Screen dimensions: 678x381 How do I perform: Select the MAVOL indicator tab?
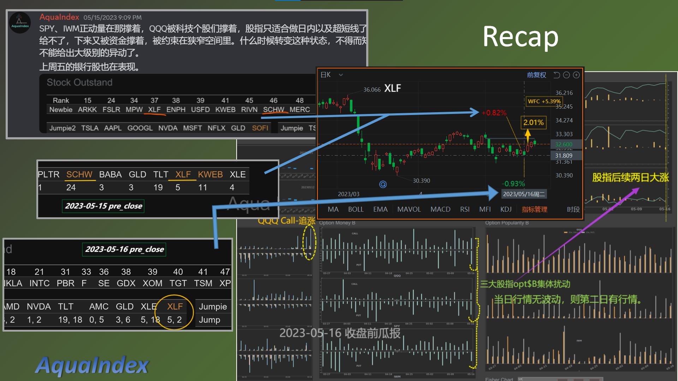click(x=409, y=209)
